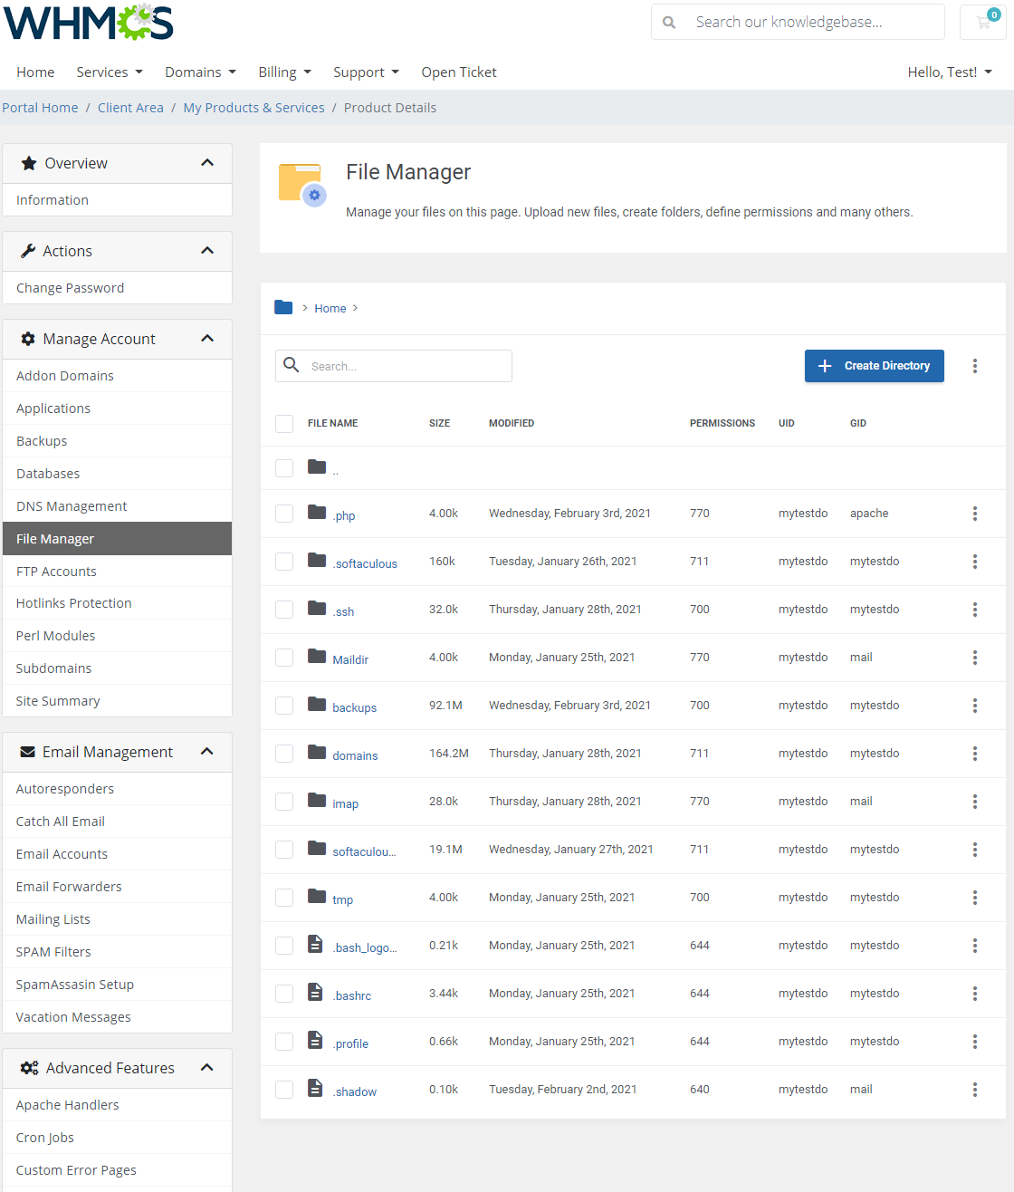Click the .shadow file icon

(315, 1088)
